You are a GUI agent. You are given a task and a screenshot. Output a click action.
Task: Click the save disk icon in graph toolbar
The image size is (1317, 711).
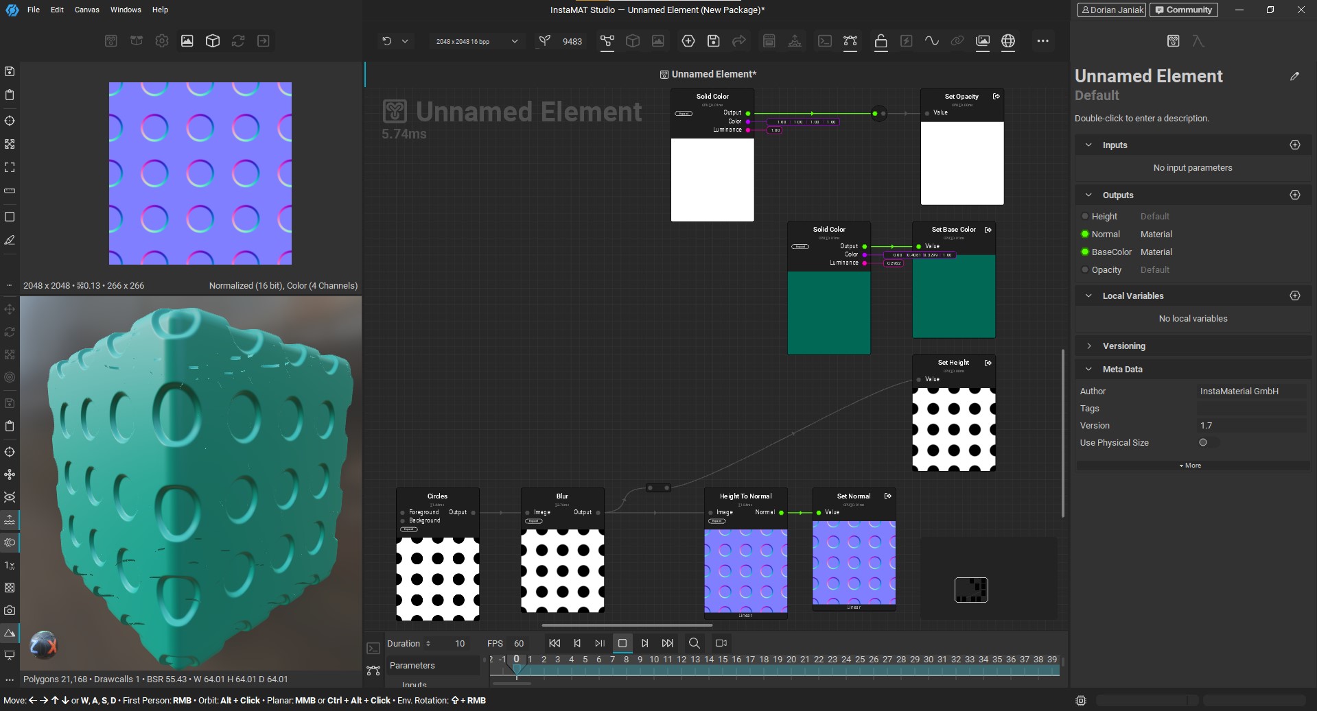pos(714,41)
